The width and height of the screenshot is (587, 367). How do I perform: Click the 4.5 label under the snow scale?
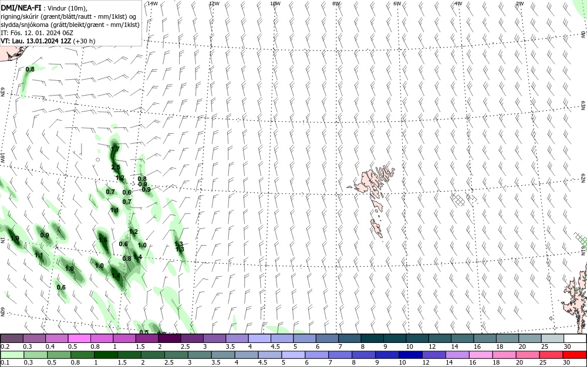coord(275,346)
